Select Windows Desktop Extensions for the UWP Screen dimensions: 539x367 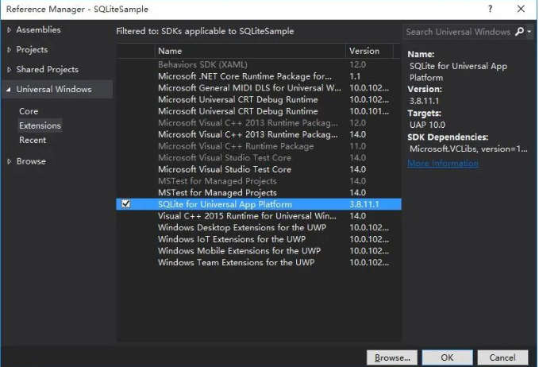point(259,228)
